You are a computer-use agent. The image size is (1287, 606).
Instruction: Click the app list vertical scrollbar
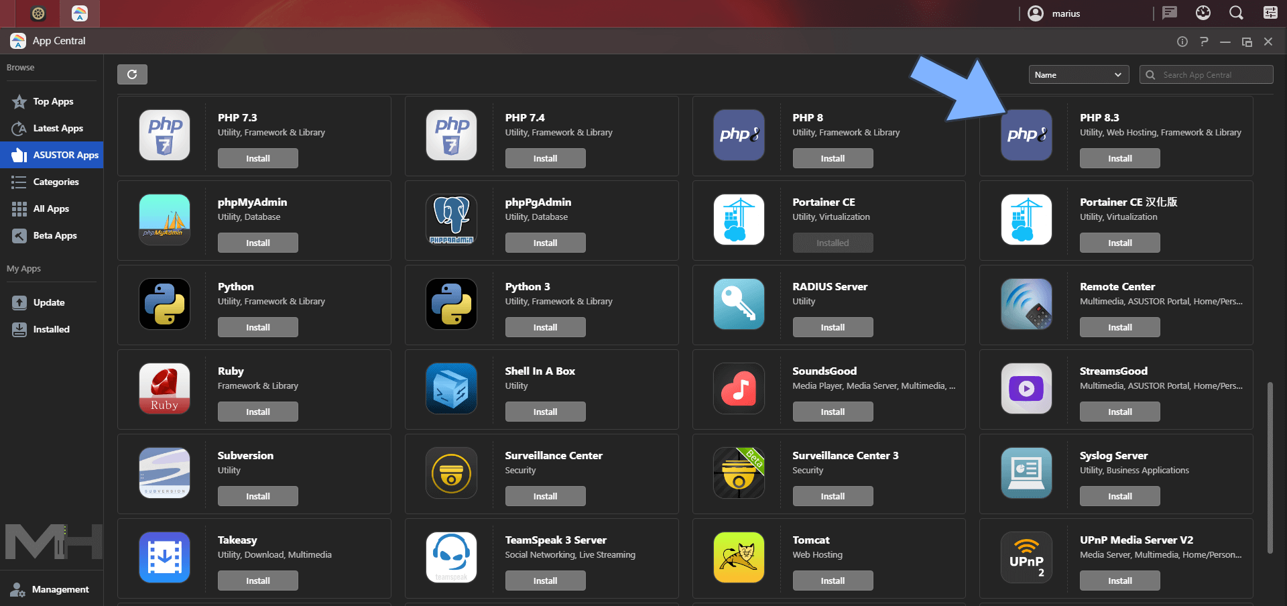1270,468
